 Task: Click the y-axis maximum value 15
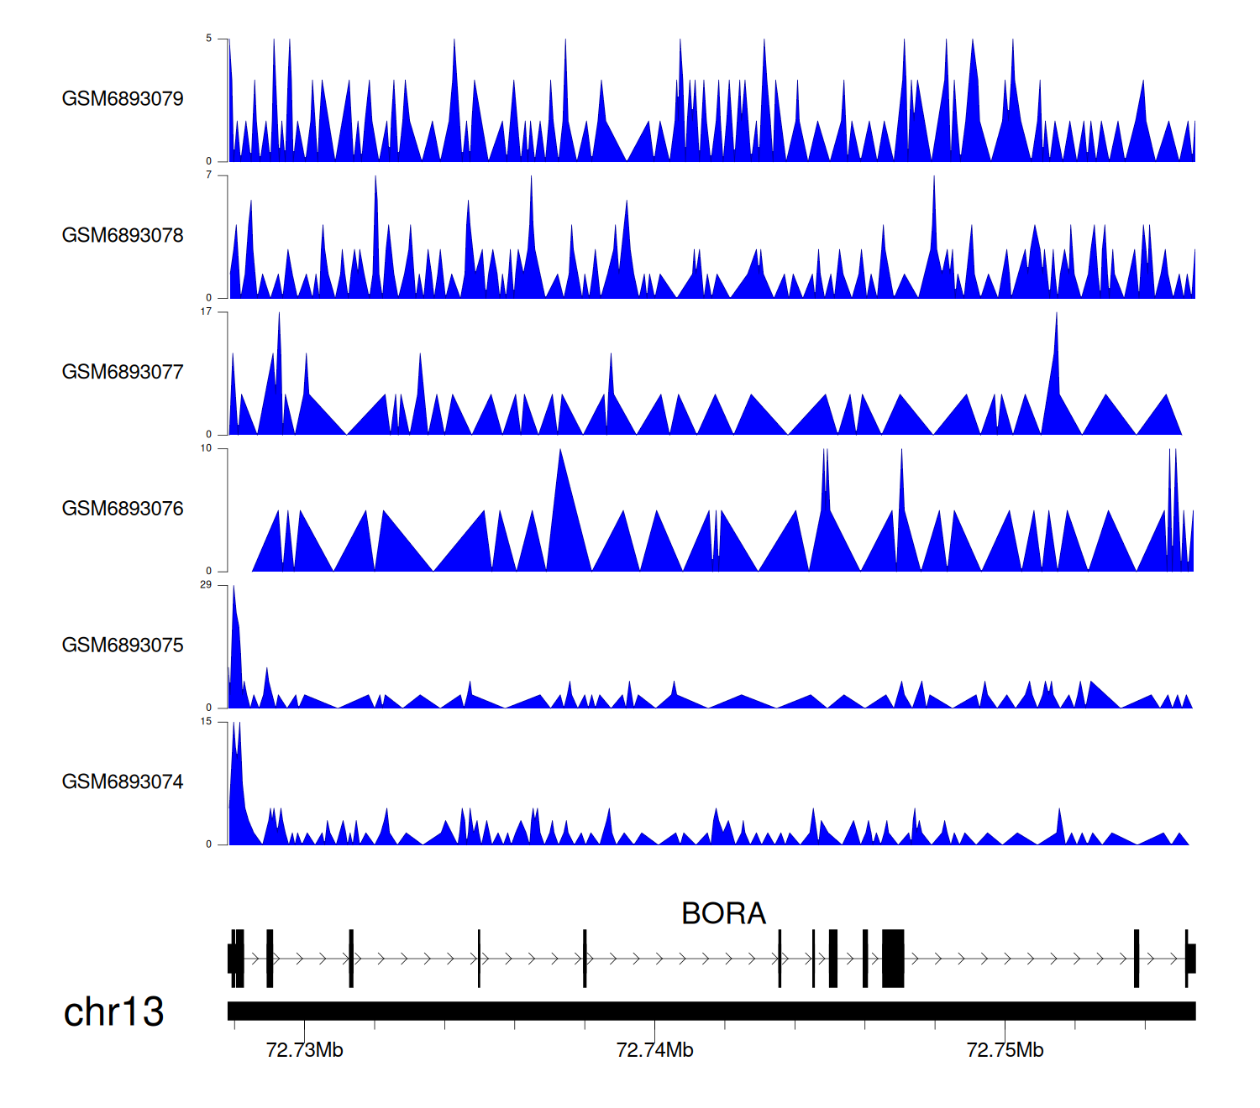206,722
